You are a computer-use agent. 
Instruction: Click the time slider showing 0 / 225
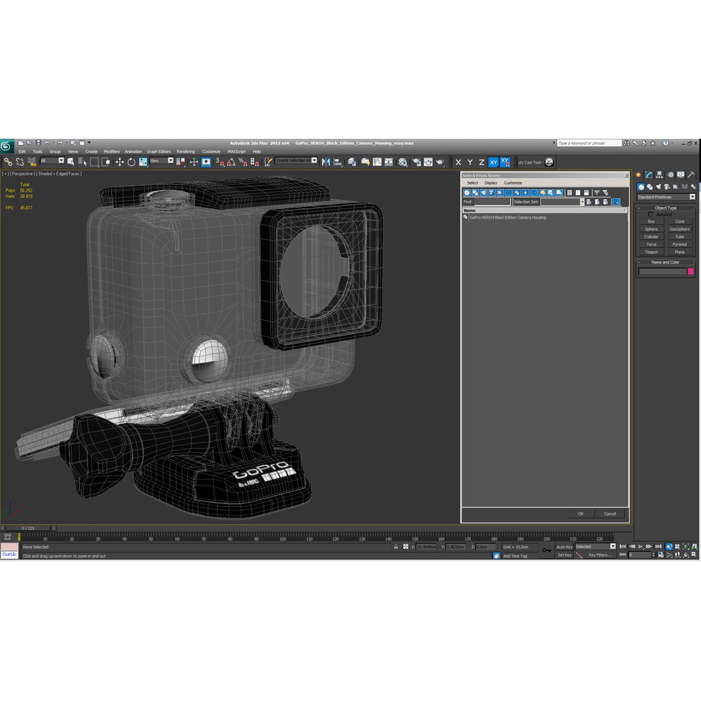[x=28, y=528]
